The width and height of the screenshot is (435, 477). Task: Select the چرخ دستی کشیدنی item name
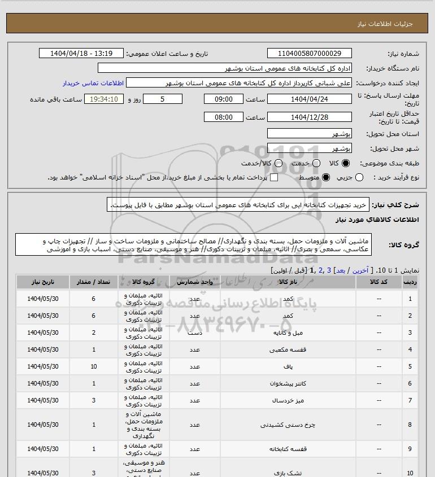pos(288,425)
